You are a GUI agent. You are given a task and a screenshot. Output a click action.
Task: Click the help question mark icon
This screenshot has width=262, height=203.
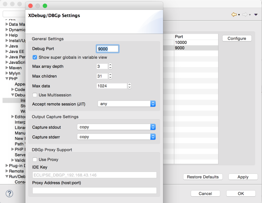pos(9,193)
